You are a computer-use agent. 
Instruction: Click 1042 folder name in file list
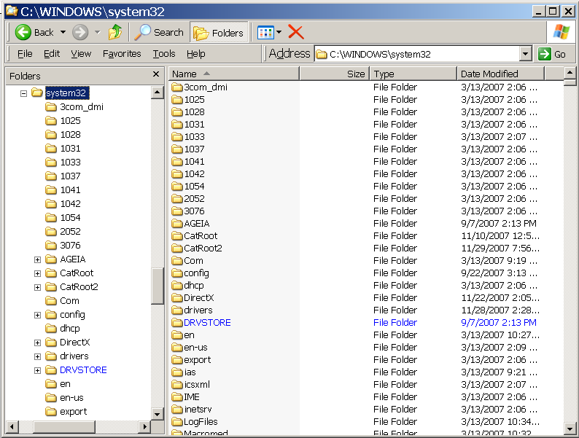tap(194, 173)
